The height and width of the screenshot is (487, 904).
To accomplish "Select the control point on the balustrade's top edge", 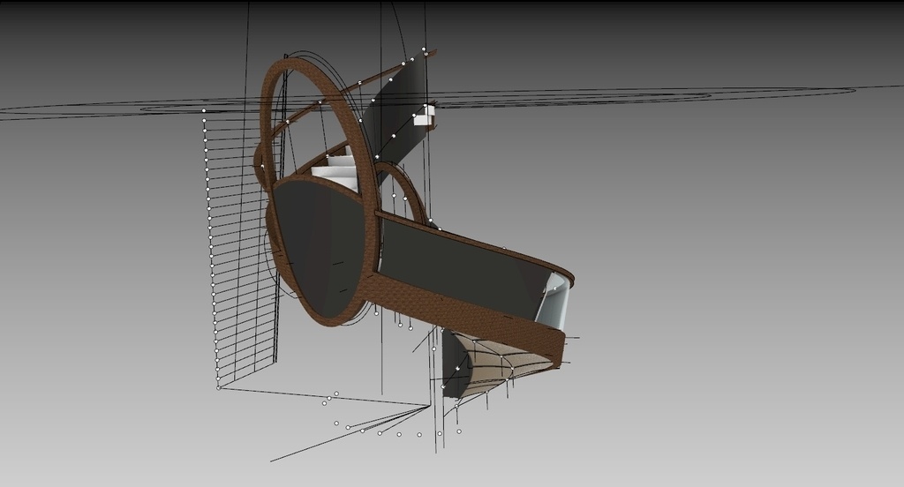I will tap(505, 248).
